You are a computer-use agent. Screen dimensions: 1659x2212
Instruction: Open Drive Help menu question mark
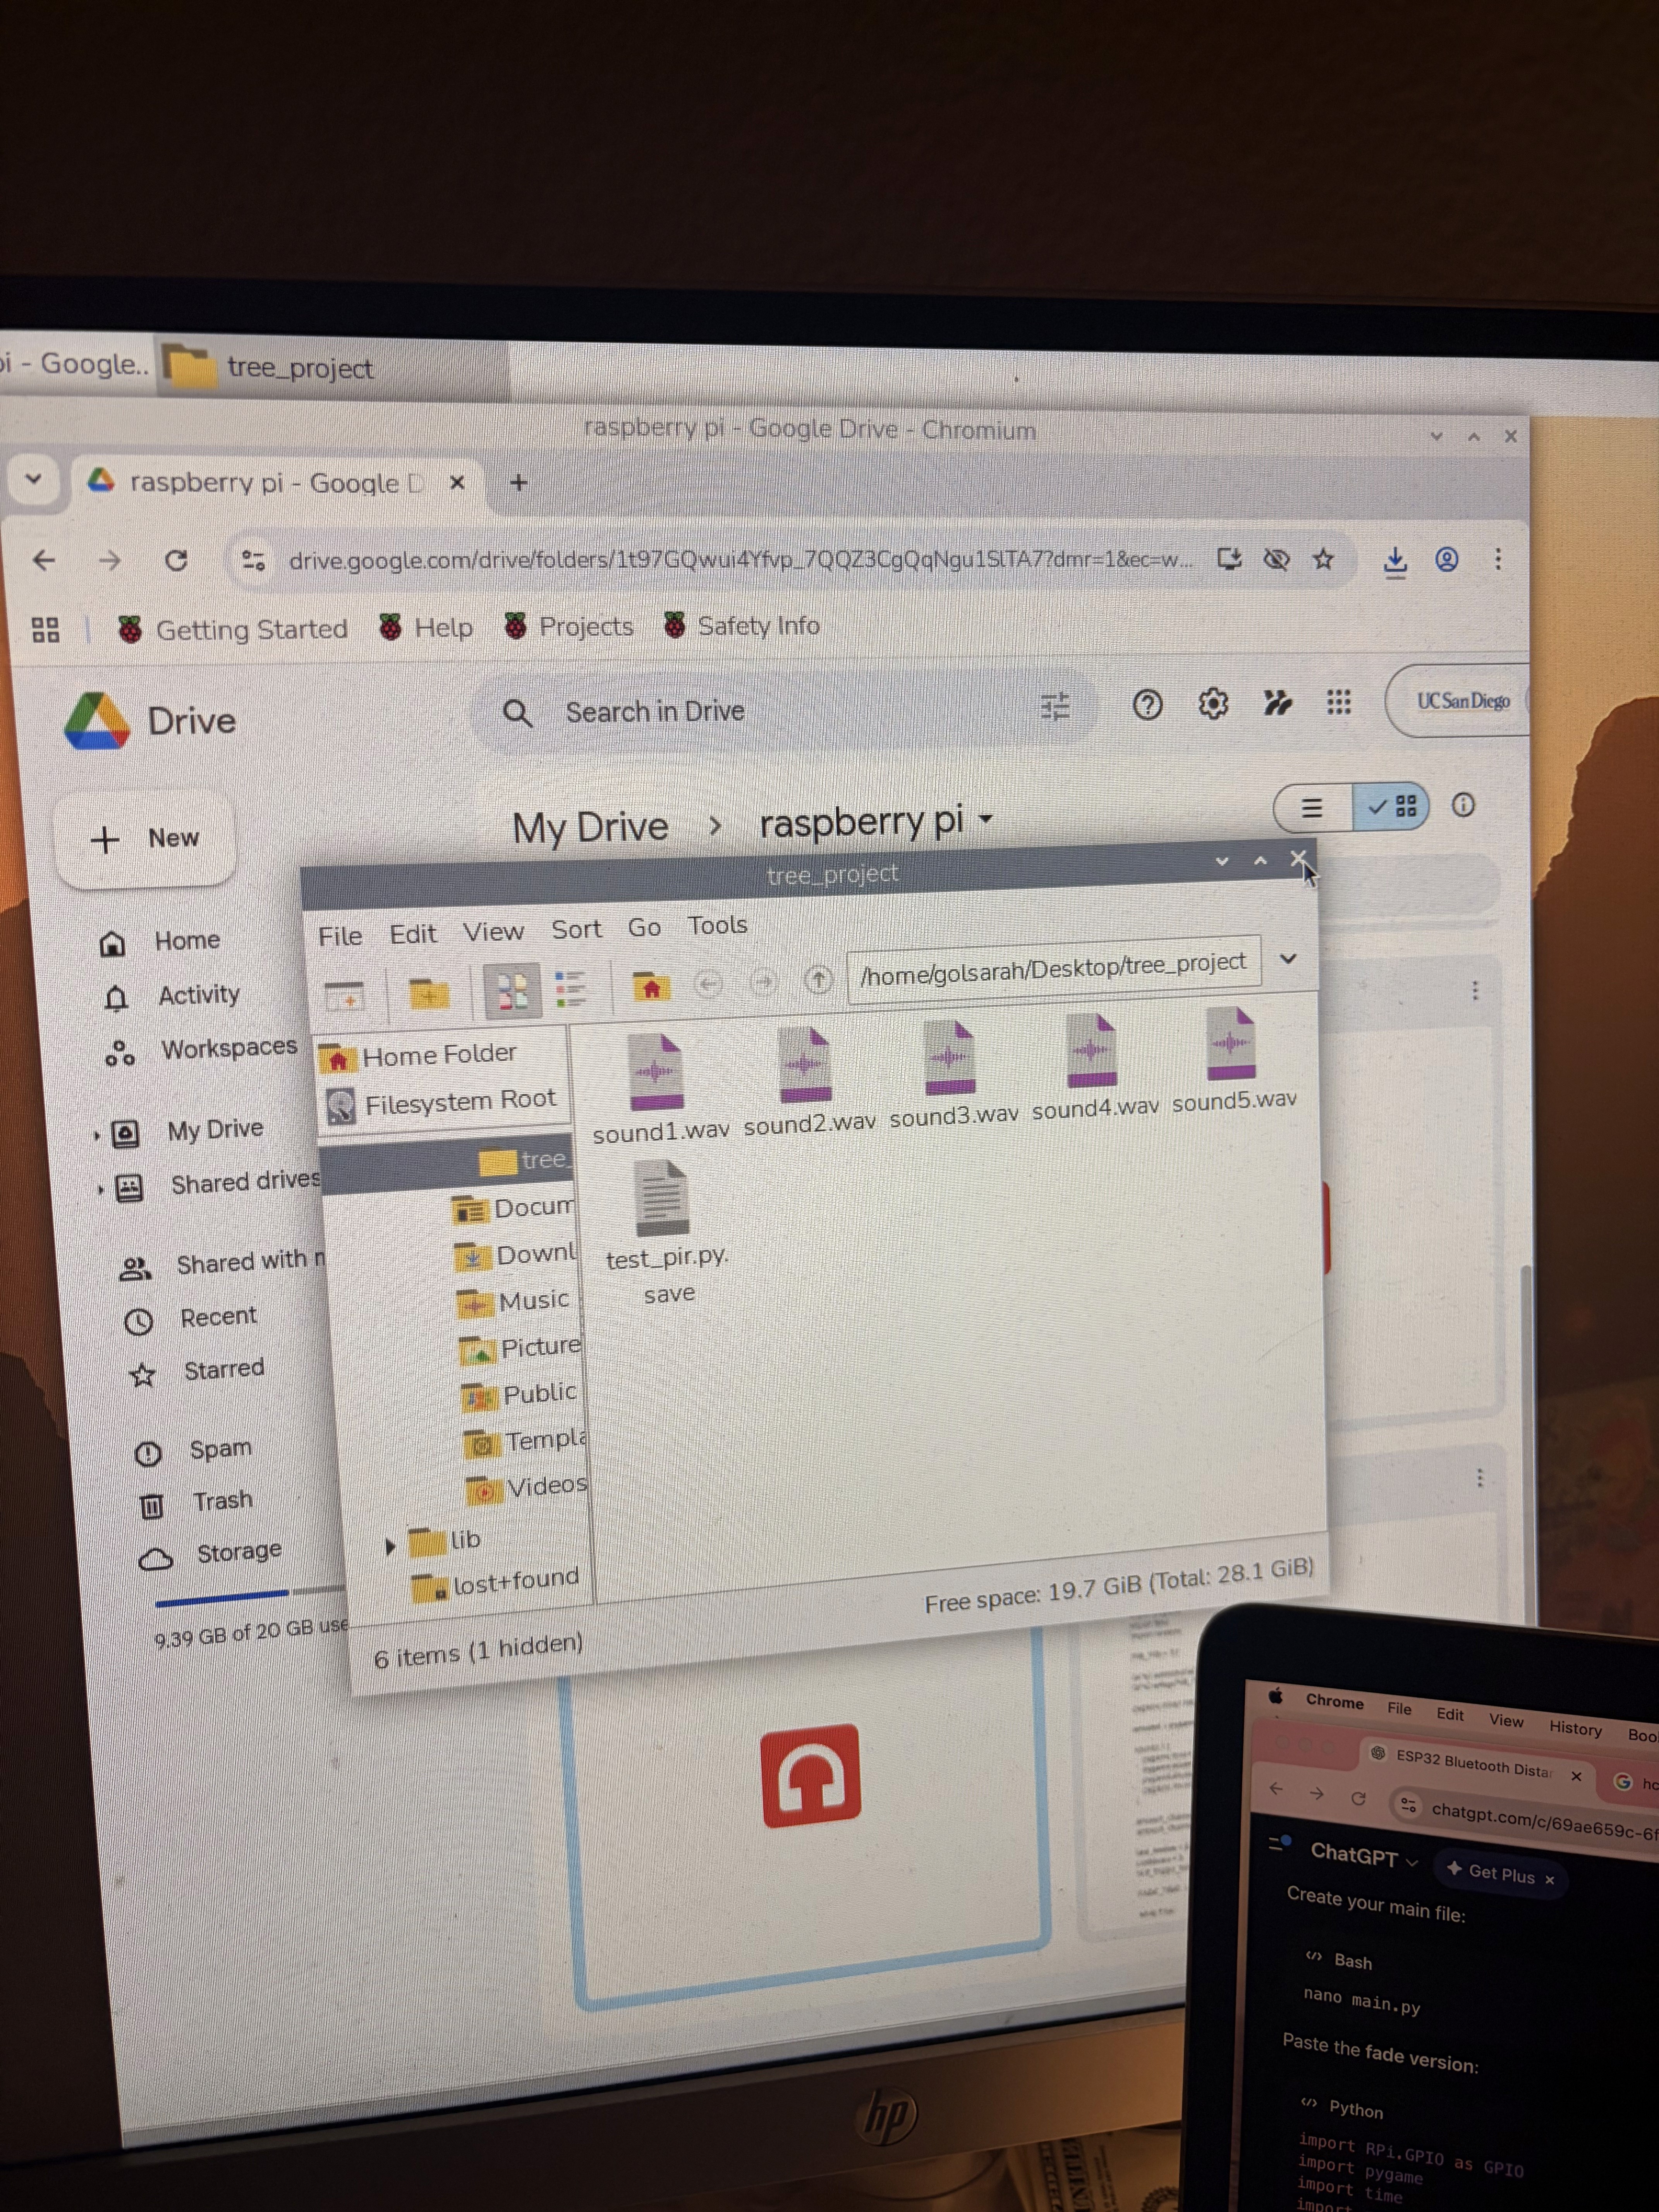click(1147, 705)
